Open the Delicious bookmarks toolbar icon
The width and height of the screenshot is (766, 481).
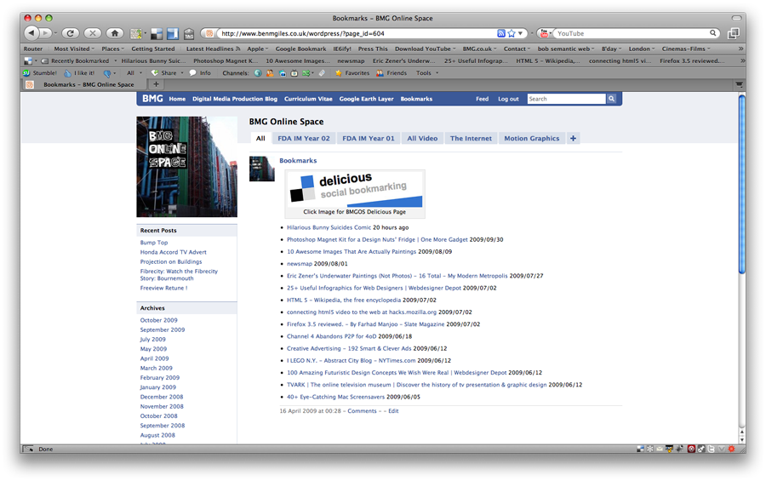point(157,34)
